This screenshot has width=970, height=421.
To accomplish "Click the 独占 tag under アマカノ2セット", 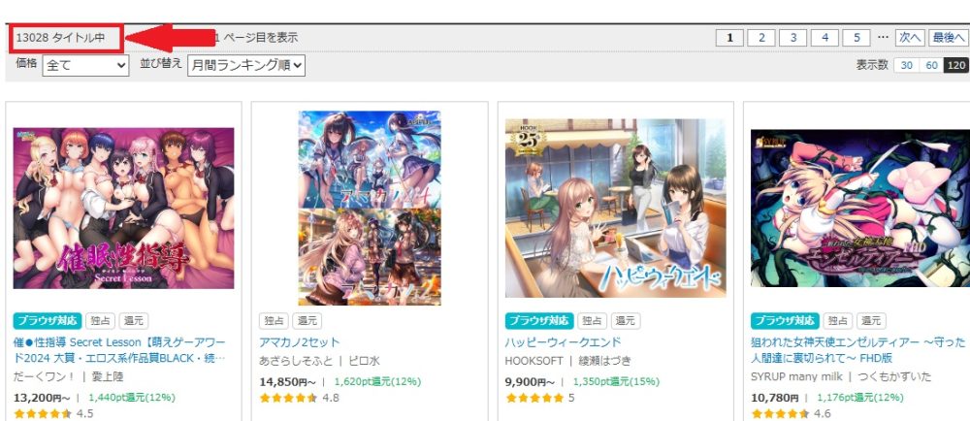I will [x=275, y=321].
